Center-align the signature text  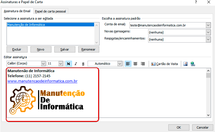coord(135,64)
